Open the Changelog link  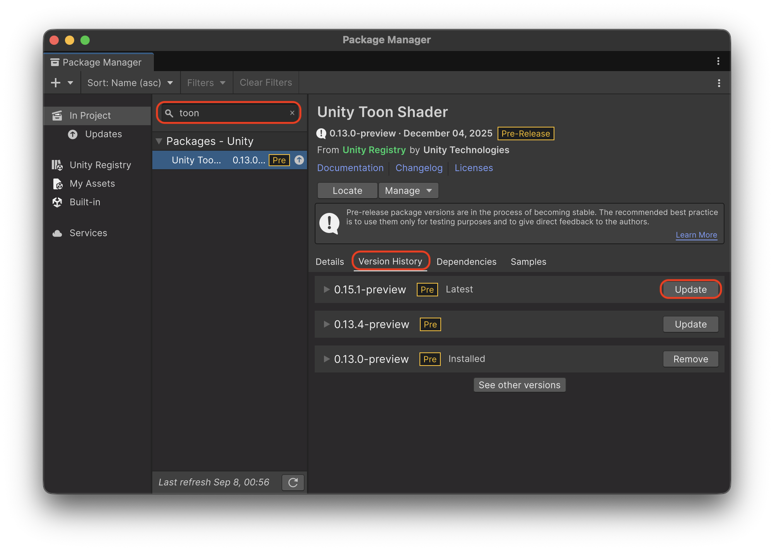[x=419, y=168]
